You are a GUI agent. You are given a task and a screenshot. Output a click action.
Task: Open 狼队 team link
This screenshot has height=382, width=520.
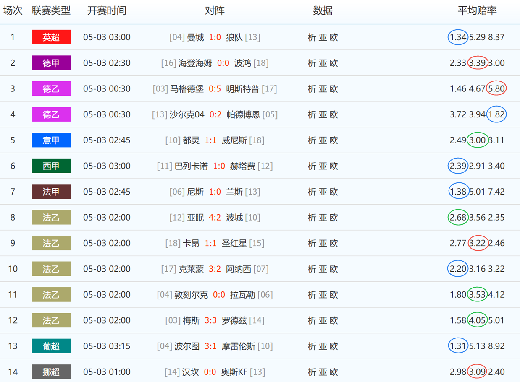click(x=234, y=37)
